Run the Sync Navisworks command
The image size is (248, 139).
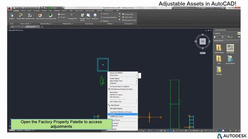pyautogui.click(x=51, y=16)
